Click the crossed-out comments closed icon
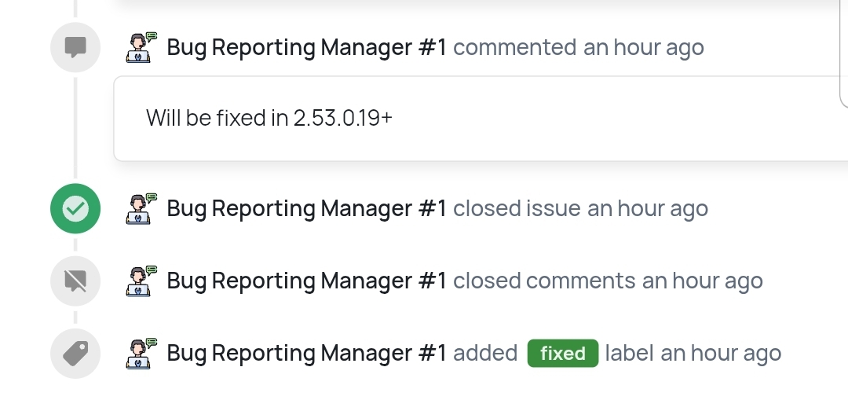Viewport: 848px width, 400px height. pyautogui.click(x=75, y=281)
